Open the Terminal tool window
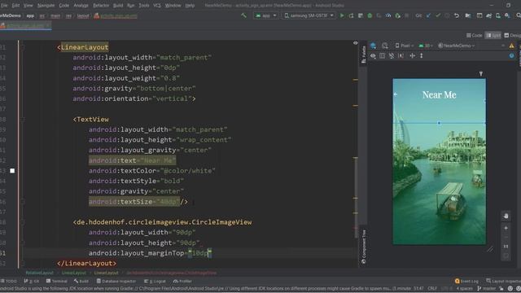This screenshot has width=521, height=293. pos(56,281)
